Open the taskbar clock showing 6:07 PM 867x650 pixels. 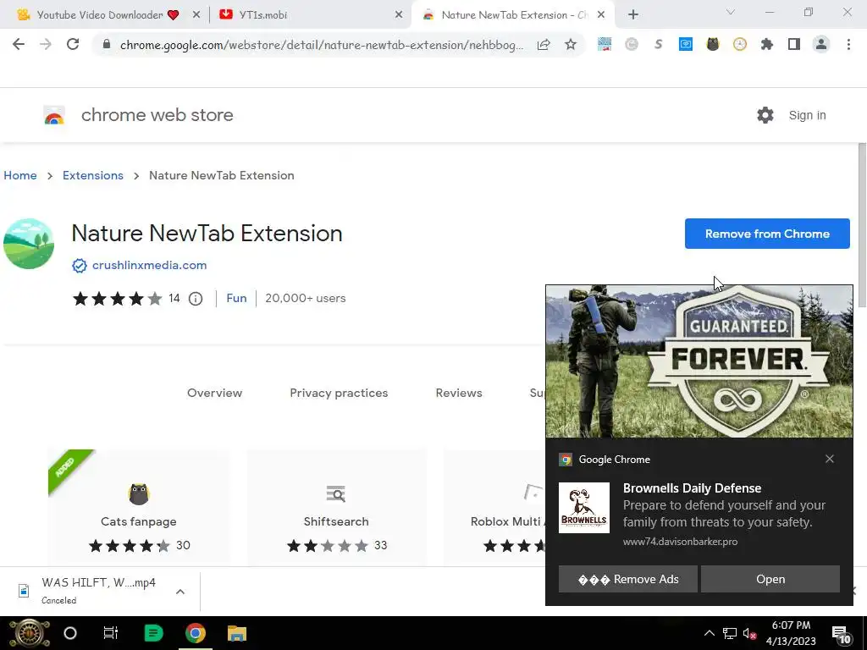click(791, 633)
